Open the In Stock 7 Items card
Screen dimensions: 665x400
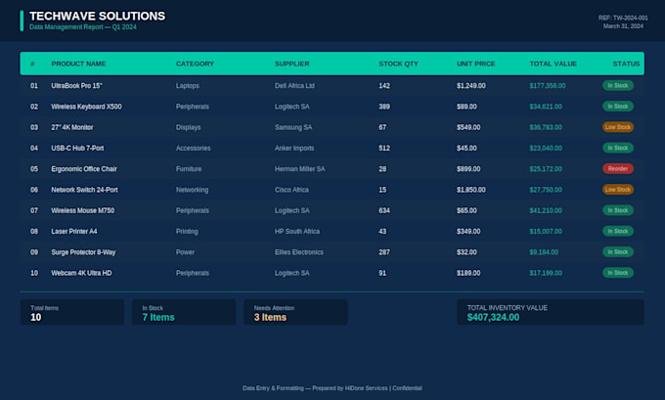coord(184,312)
